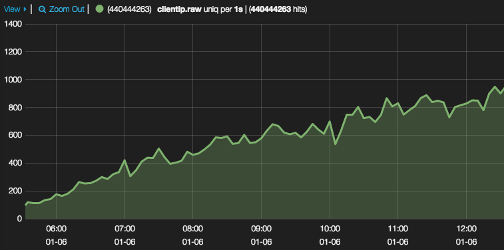Image resolution: width=504 pixels, height=250 pixels.
Task: Click the 400 y-axis label
Action: 15,164
